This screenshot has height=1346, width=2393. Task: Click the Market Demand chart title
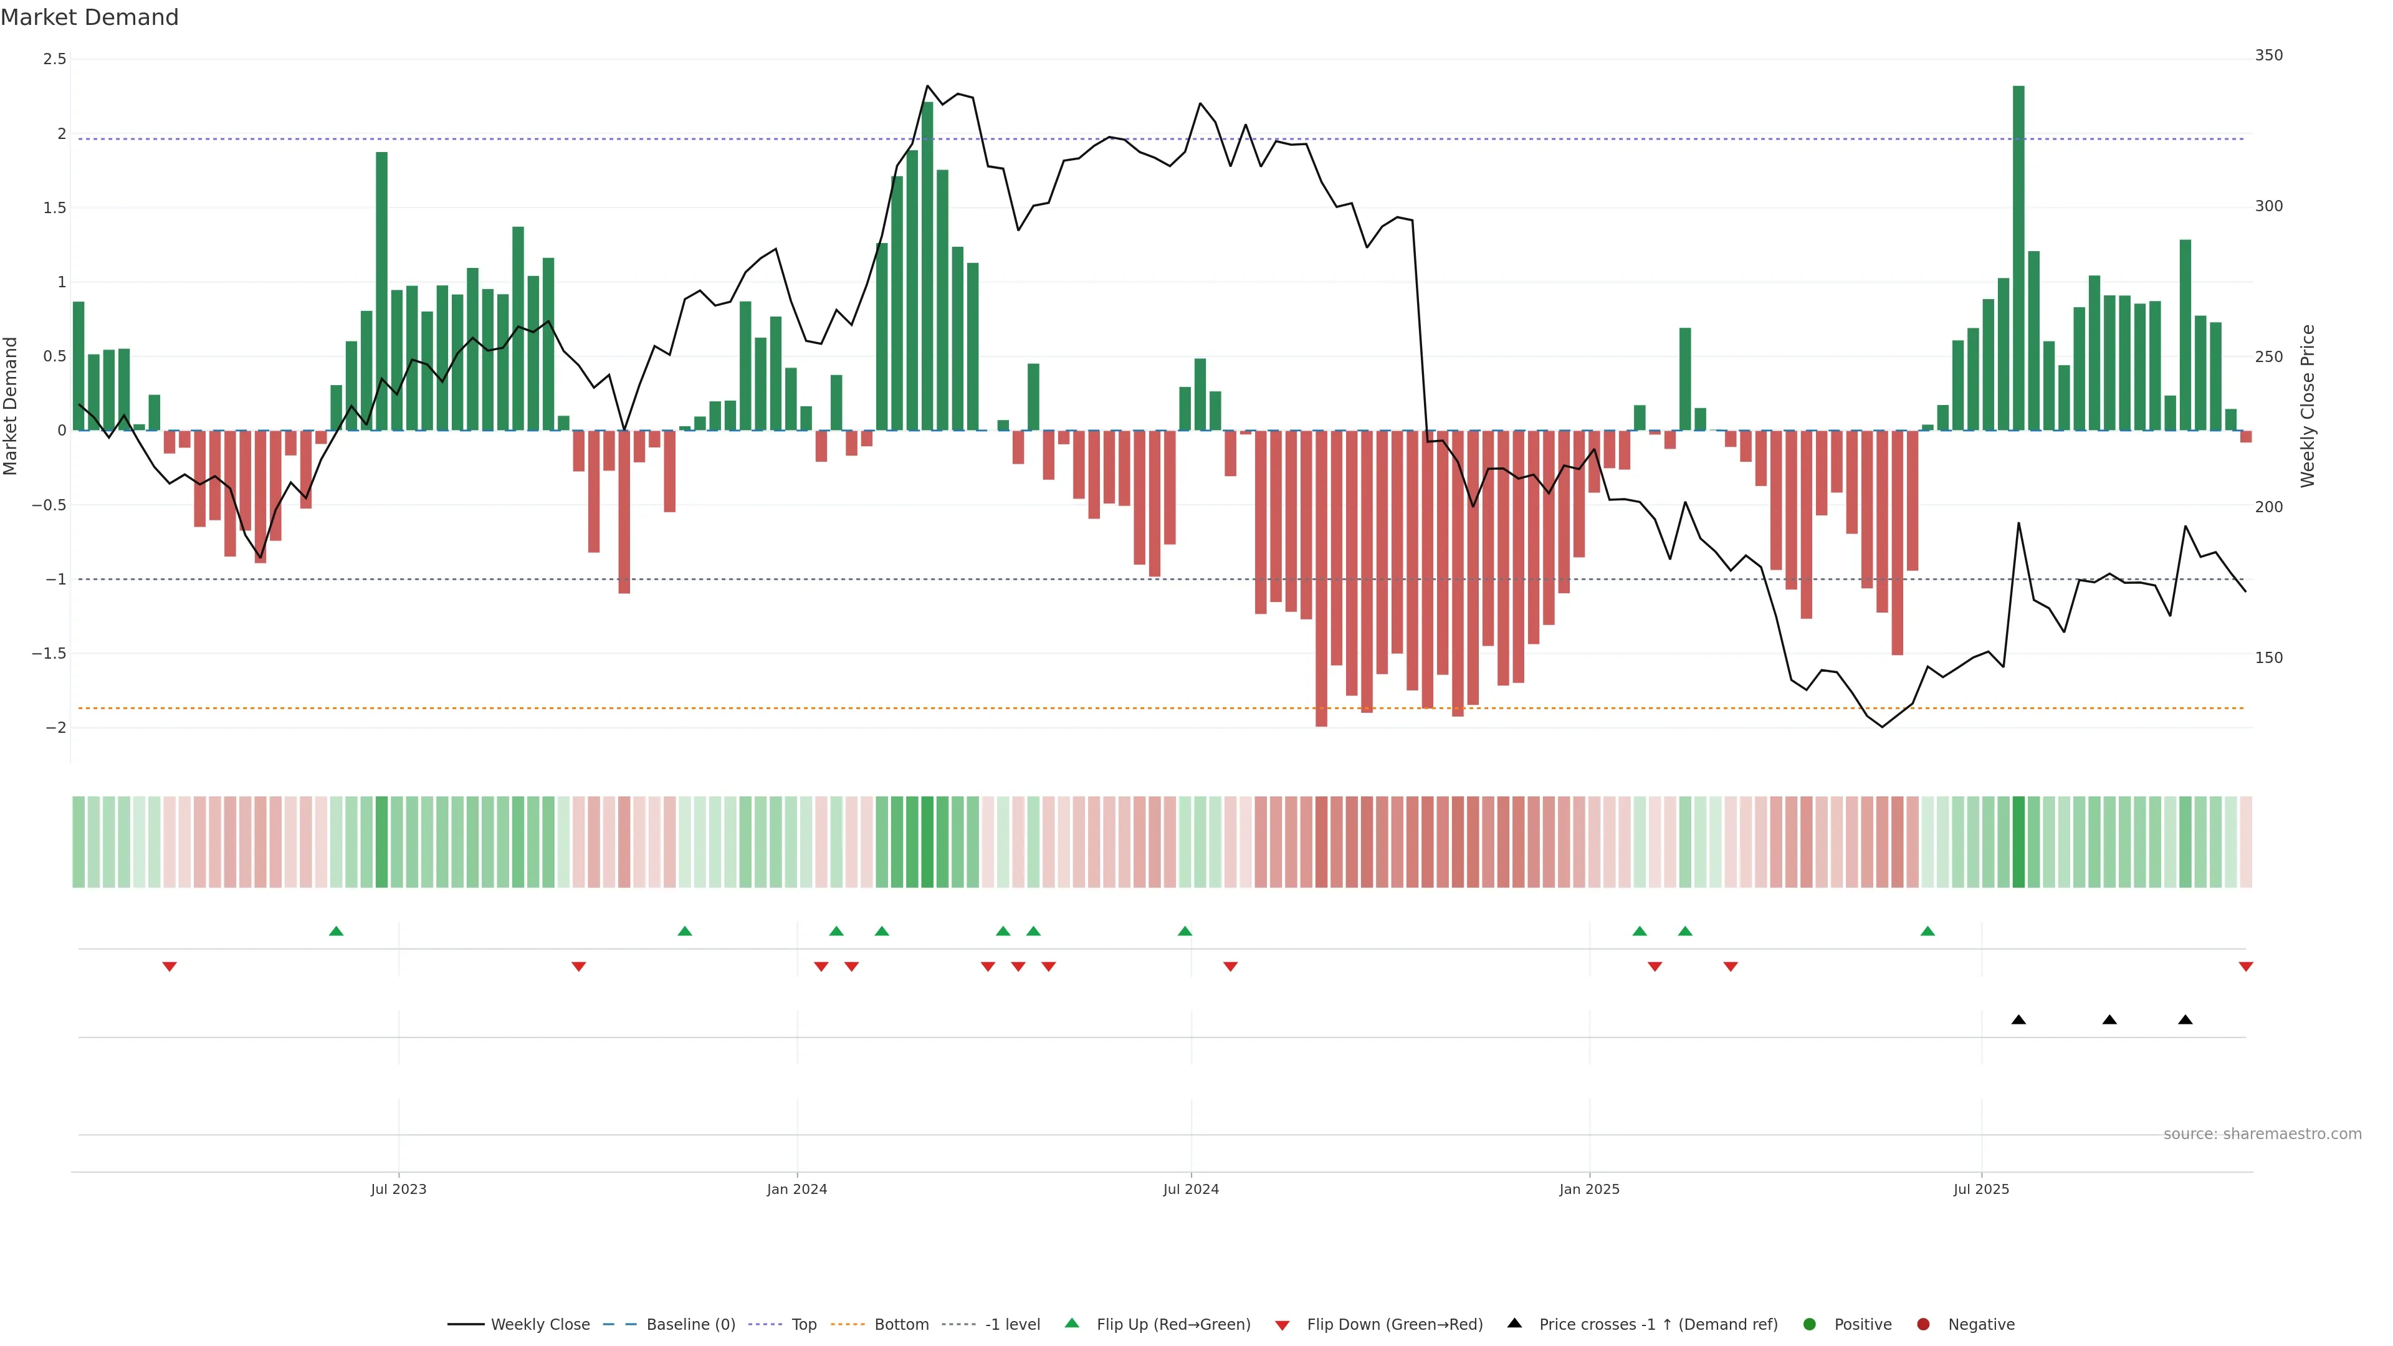(90, 17)
